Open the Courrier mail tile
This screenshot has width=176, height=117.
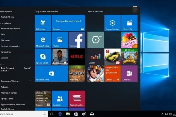click(68, 23)
